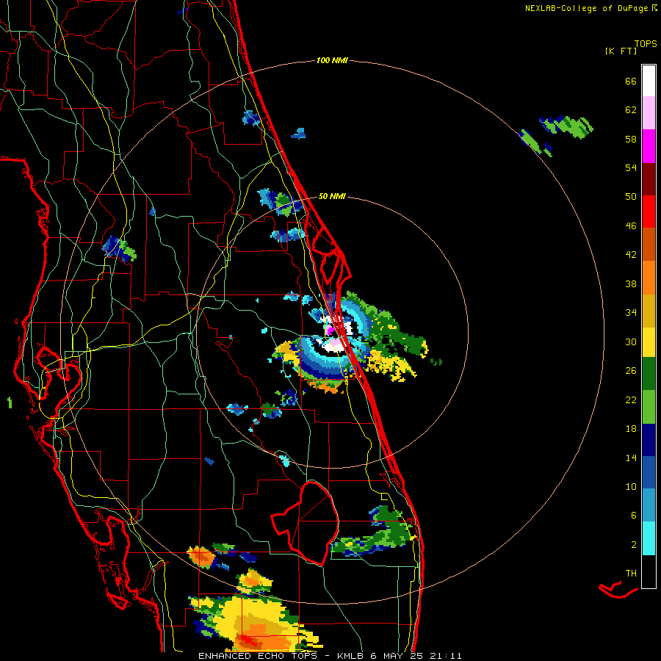The image size is (661, 661).
Task: Click the 46 legend value
Action: (x=631, y=225)
